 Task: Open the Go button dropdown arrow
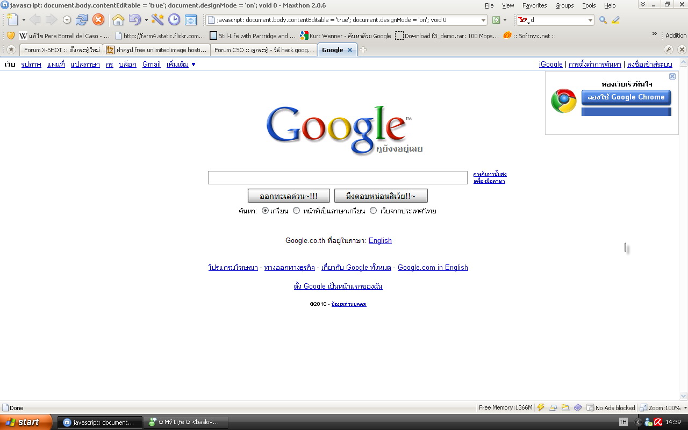tap(505, 20)
